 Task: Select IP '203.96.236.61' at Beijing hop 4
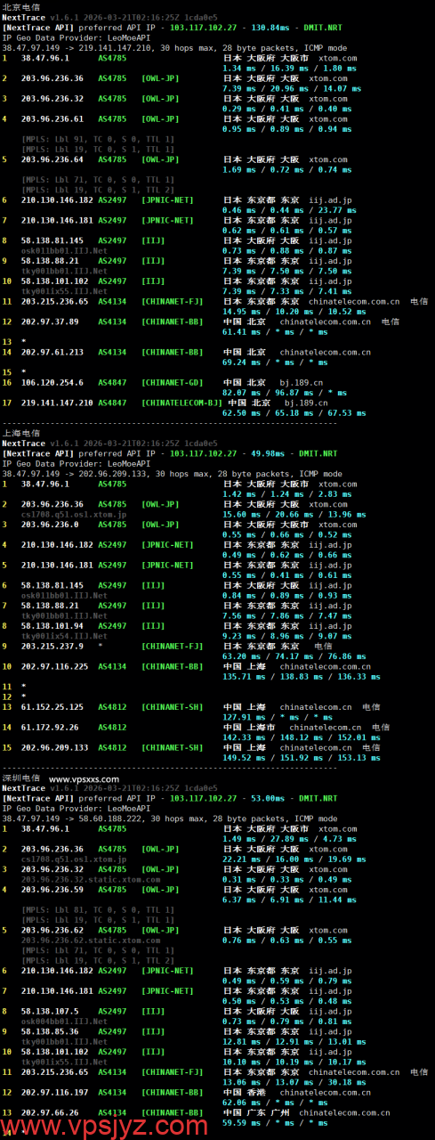tap(53, 118)
